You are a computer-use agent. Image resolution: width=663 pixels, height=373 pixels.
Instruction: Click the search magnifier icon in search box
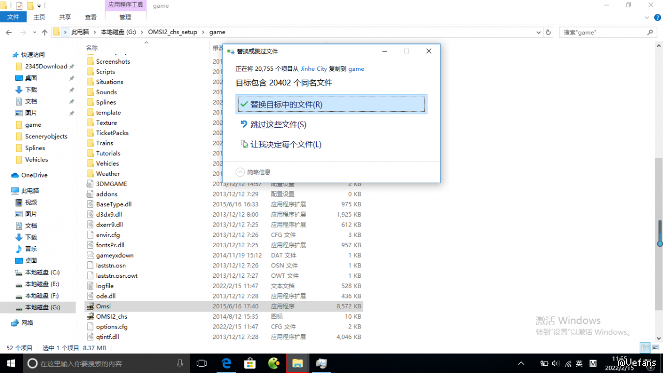tap(651, 32)
